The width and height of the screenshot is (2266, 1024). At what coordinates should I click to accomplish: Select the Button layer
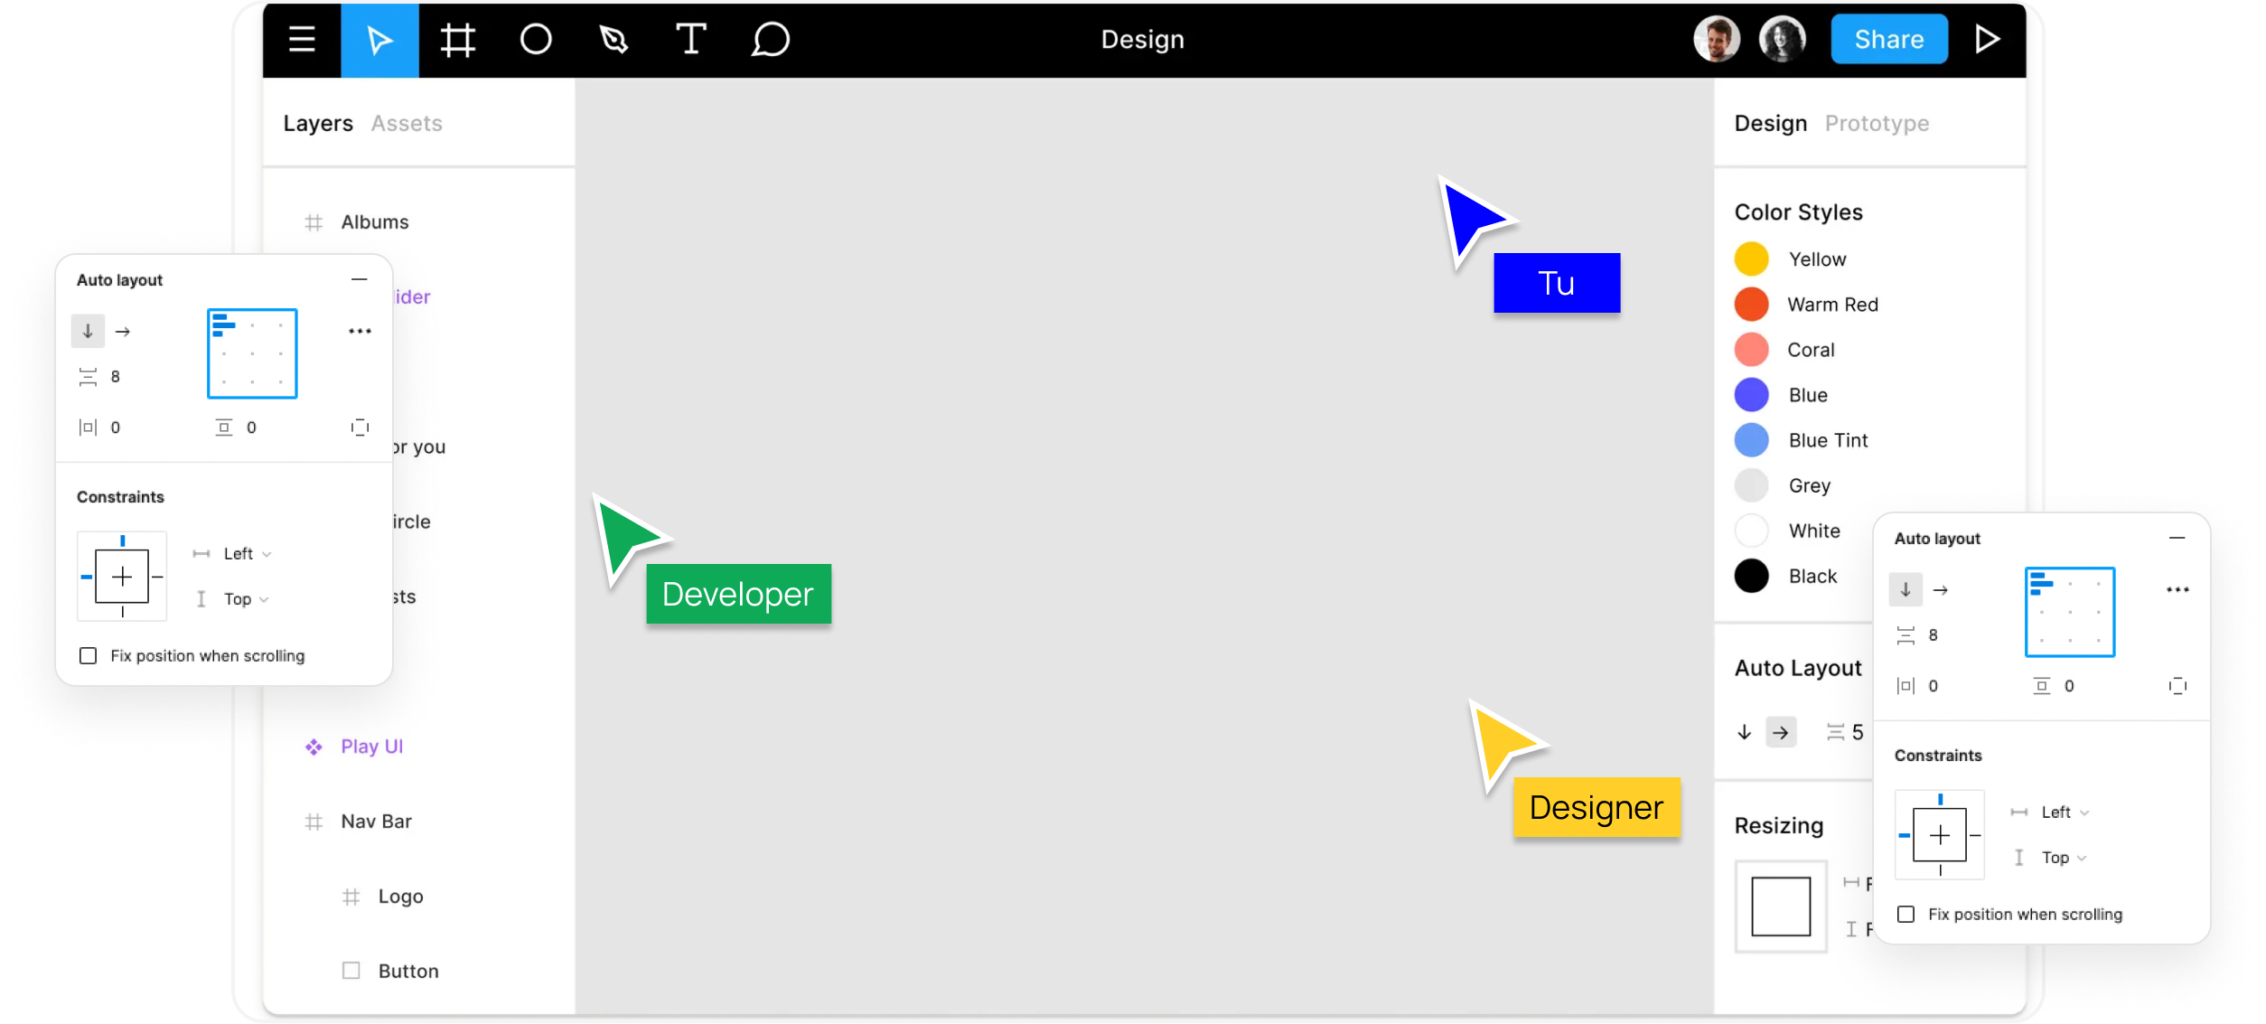(x=408, y=972)
